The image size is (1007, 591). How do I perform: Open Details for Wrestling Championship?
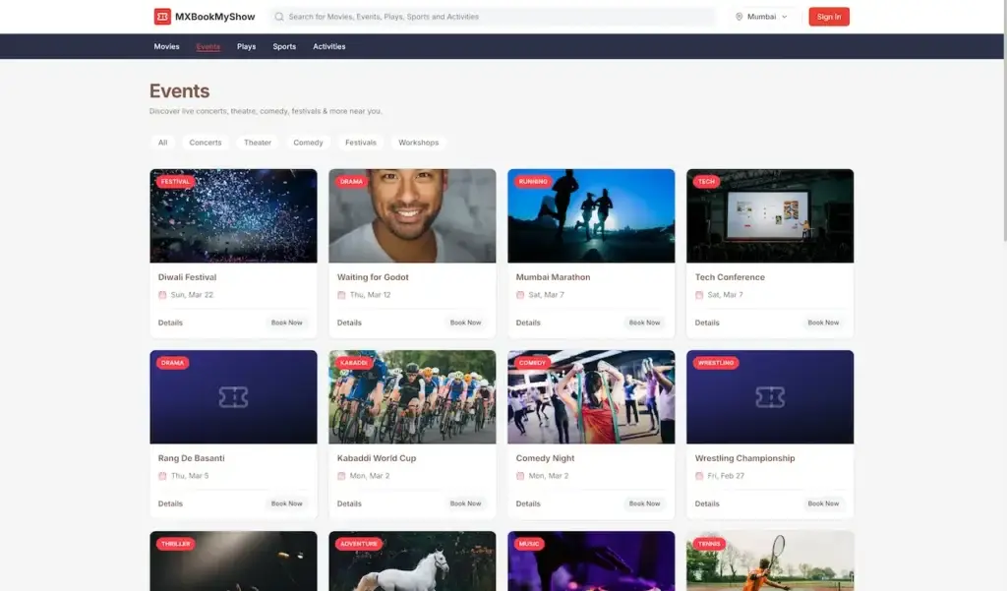[x=707, y=503]
